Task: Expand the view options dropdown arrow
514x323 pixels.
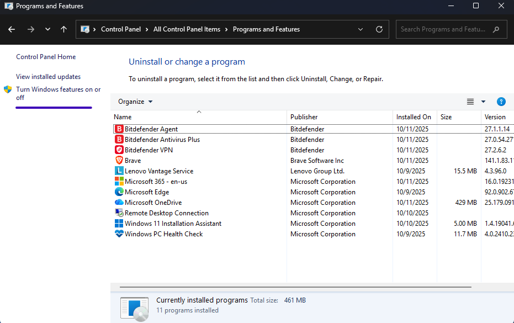Action: [x=483, y=102]
